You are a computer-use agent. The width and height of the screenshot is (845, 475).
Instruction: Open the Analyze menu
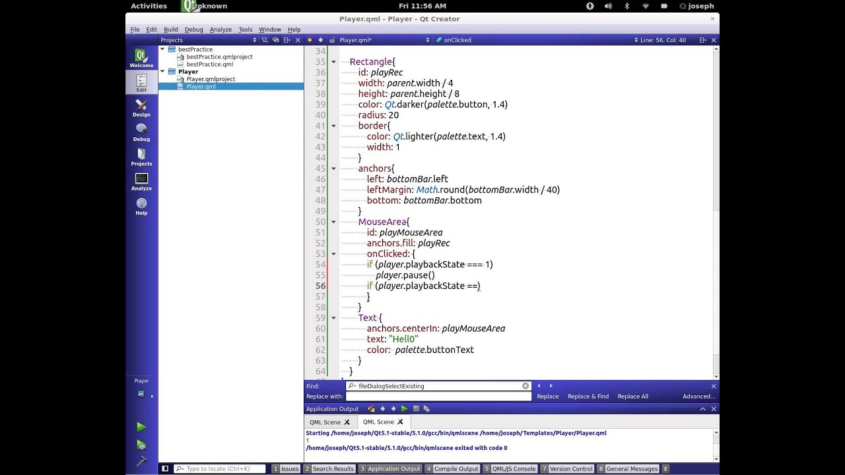[220, 30]
